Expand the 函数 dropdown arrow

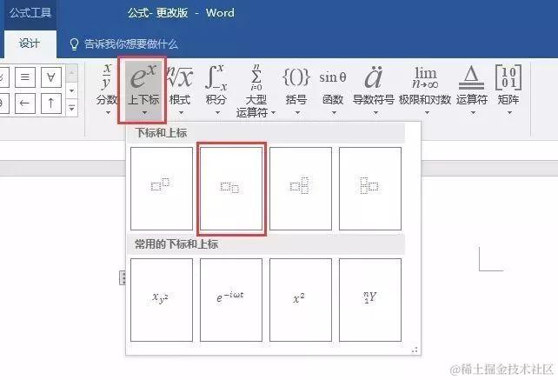tap(334, 113)
